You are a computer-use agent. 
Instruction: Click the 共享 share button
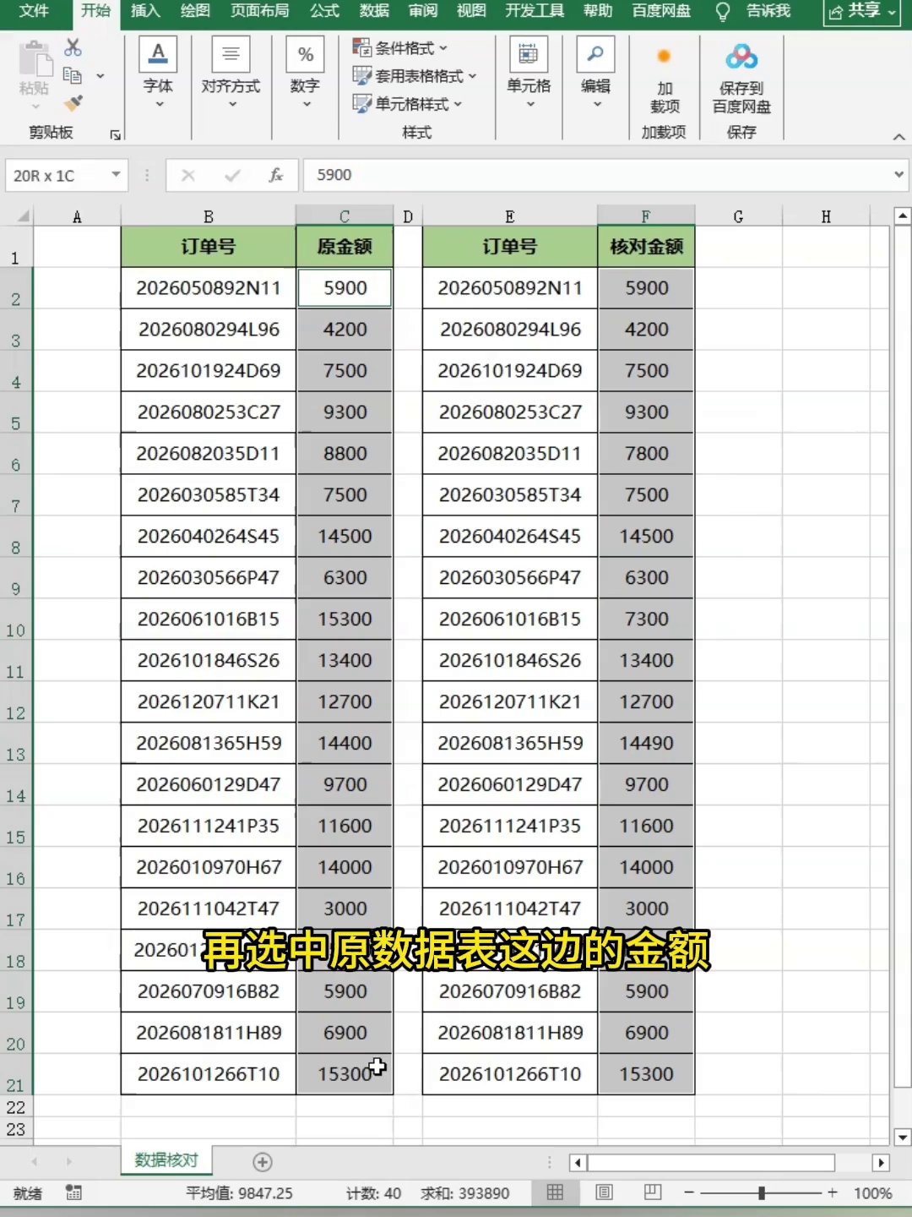pyautogui.click(x=862, y=12)
